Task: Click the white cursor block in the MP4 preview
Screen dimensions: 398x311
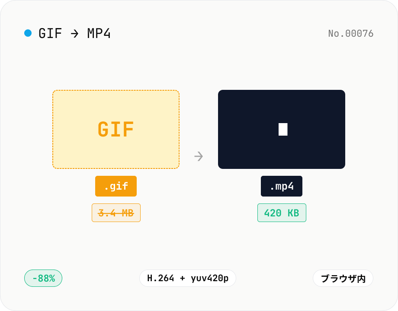Action: coord(283,129)
